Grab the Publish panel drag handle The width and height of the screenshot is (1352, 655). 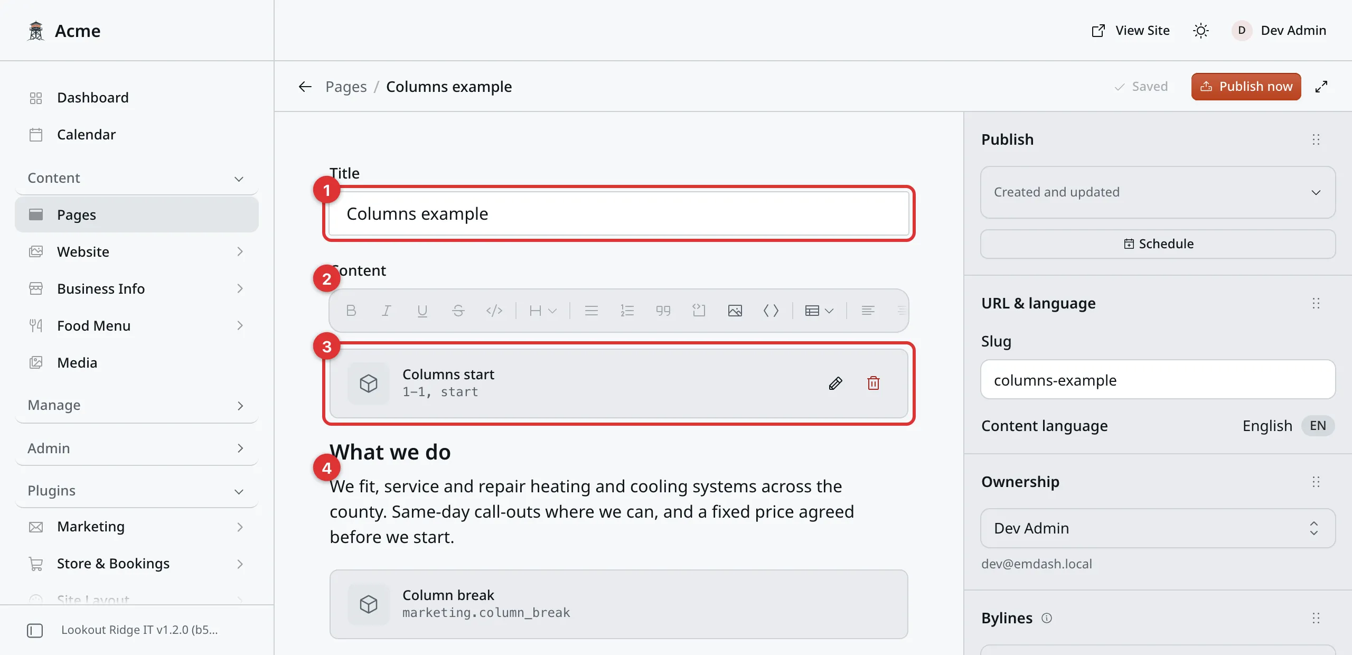pyautogui.click(x=1316, y=139)
